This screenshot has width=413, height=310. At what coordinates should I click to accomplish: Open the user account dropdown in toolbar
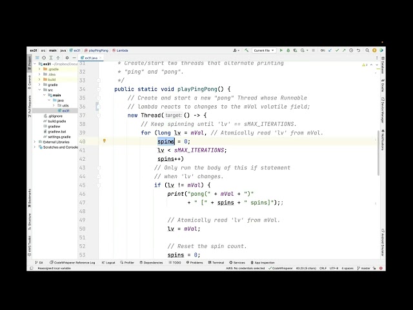[x=236, y=50]
